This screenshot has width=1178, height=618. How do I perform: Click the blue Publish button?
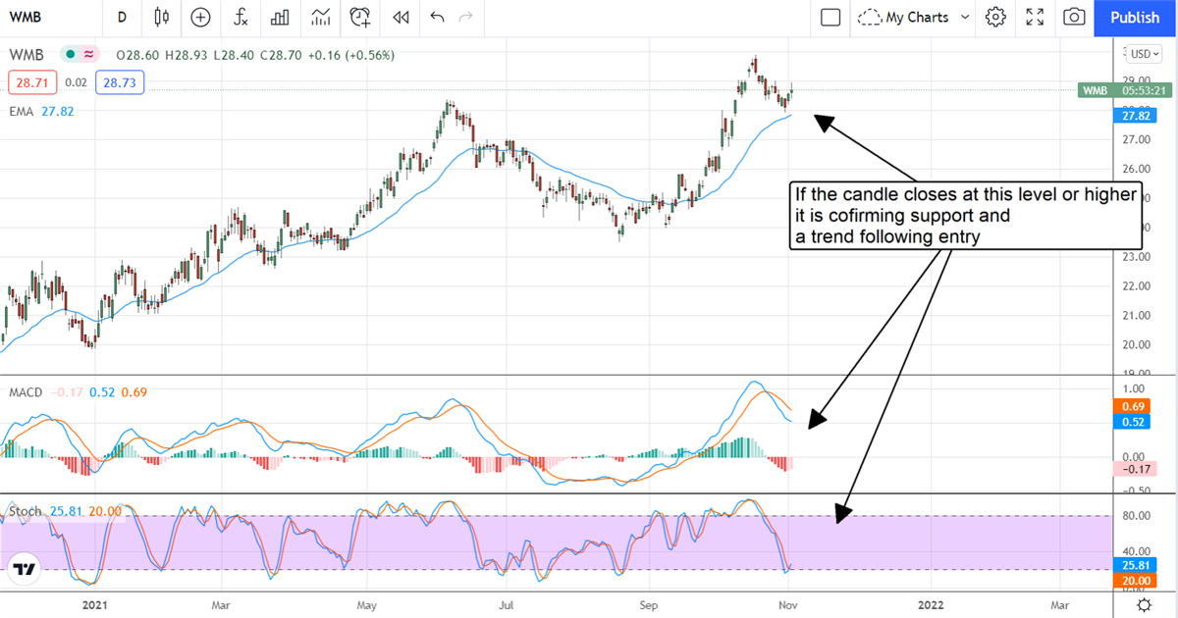click(1135, 17)
